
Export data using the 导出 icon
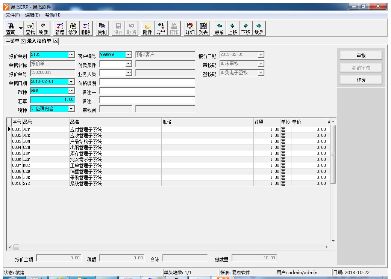click(x=161, y=28)
